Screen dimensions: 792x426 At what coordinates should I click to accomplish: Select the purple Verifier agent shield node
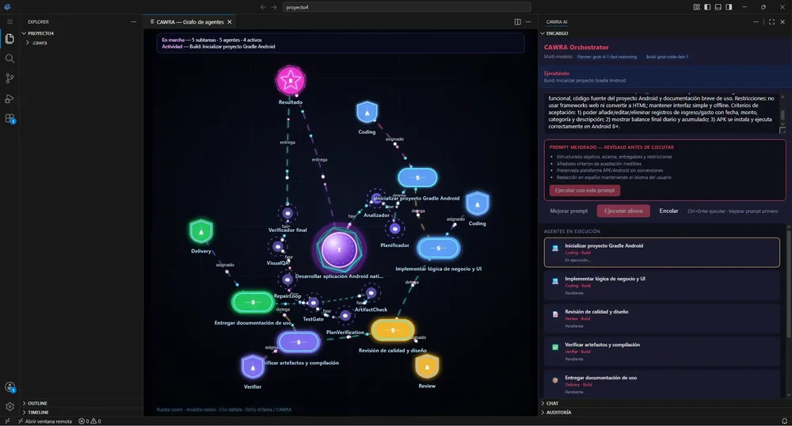pyautogui.click(x=253, y=367)
